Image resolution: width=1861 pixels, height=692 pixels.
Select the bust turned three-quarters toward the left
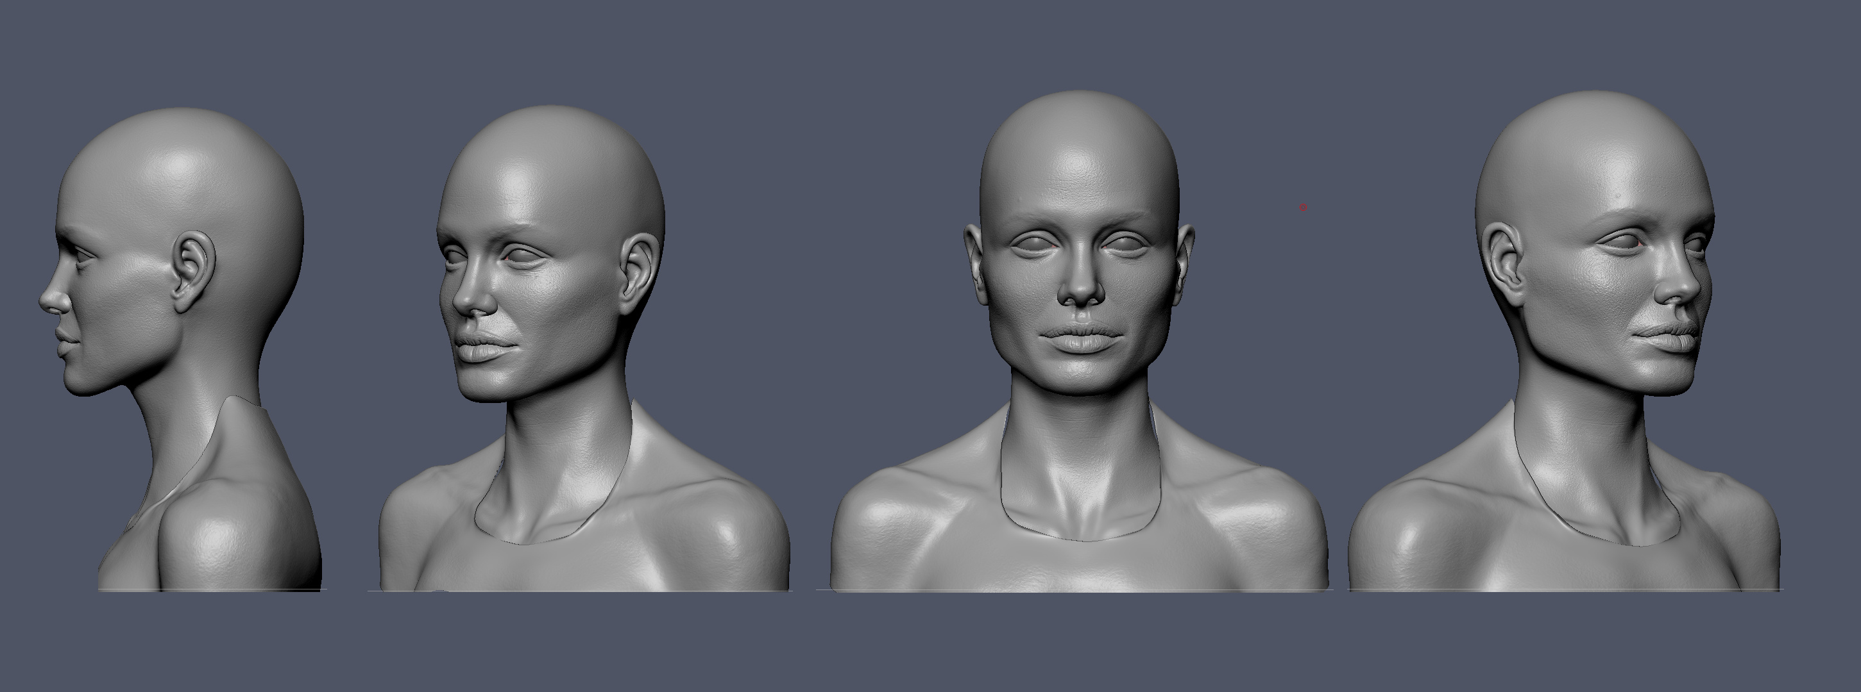point(584,348)
